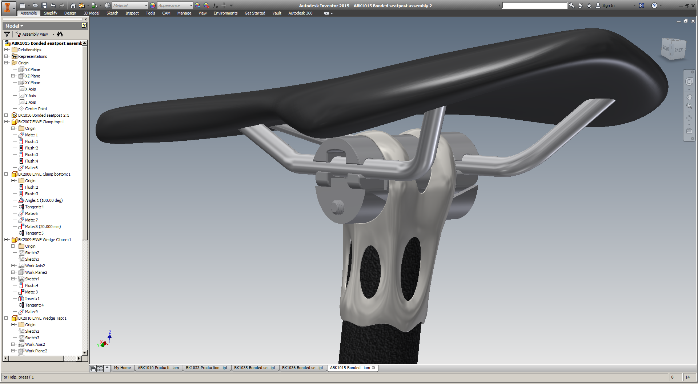The height and width of the screenshot is (384, 698).
Task: Click the browser filter funnel icon
Action: [x=7, y=34]
